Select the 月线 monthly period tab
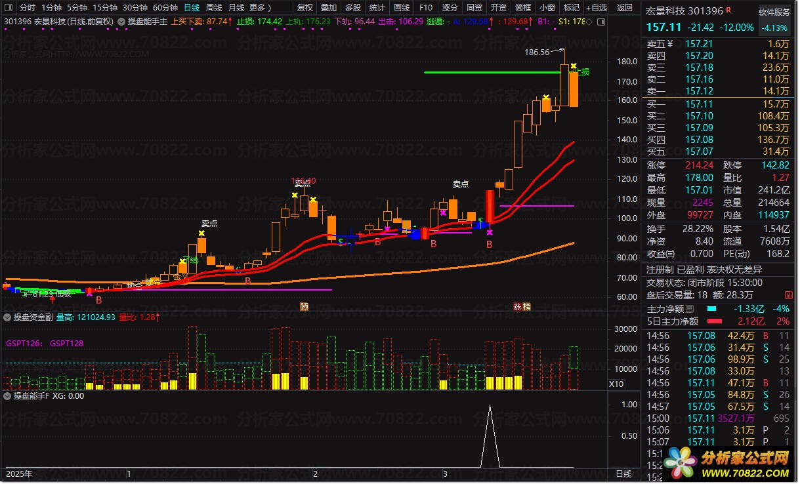800x484 pixels. point(236,8)
